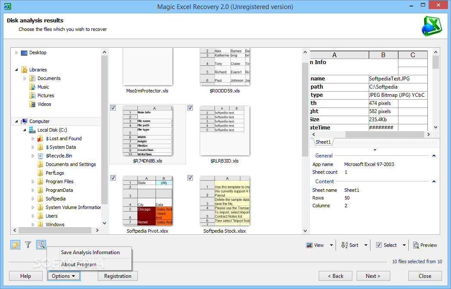The width and height of the screenshot is (451, 289).
Task: Click the View picture icon
Action: click(x=309, y=245)
